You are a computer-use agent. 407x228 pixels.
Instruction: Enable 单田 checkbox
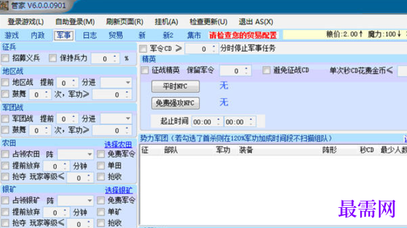click(101, 166)
